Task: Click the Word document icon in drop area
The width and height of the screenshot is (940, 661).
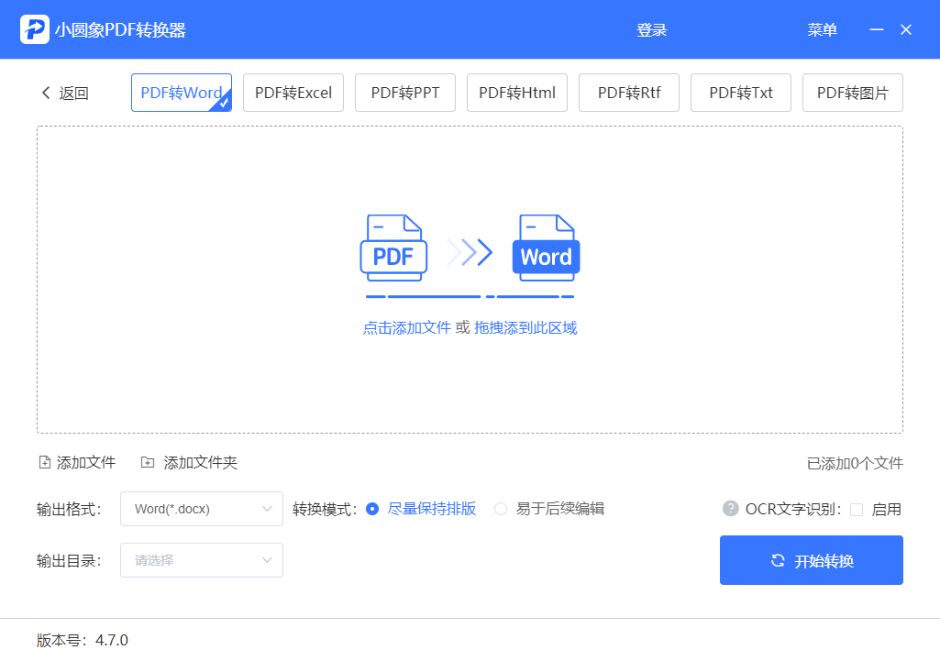Action: tap(547, 248)
